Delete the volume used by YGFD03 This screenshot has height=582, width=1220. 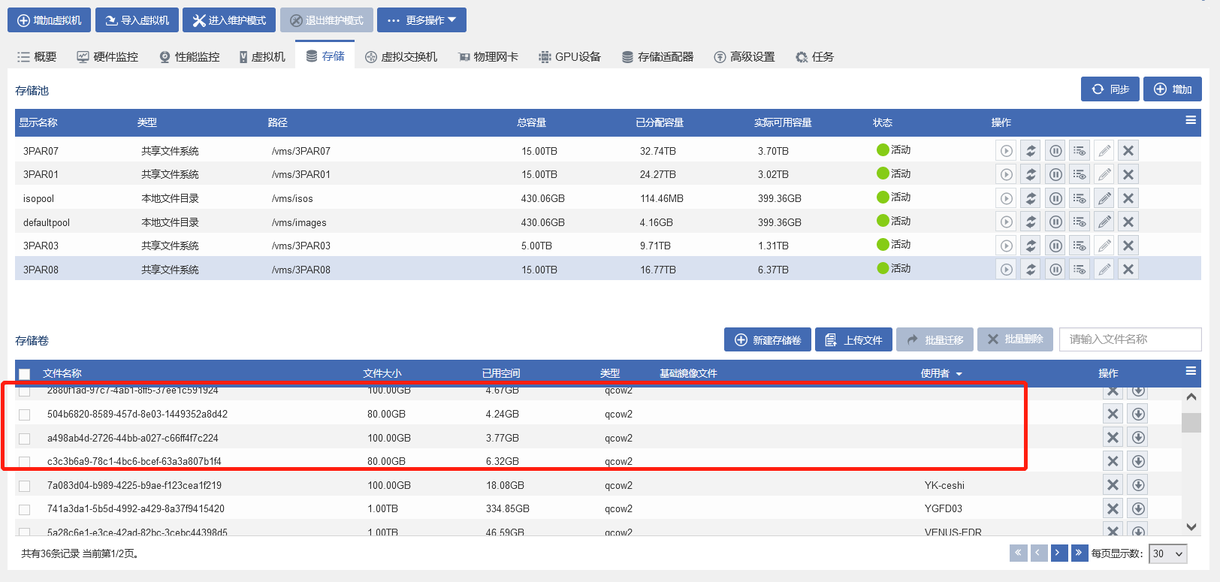coord(1113,508)
